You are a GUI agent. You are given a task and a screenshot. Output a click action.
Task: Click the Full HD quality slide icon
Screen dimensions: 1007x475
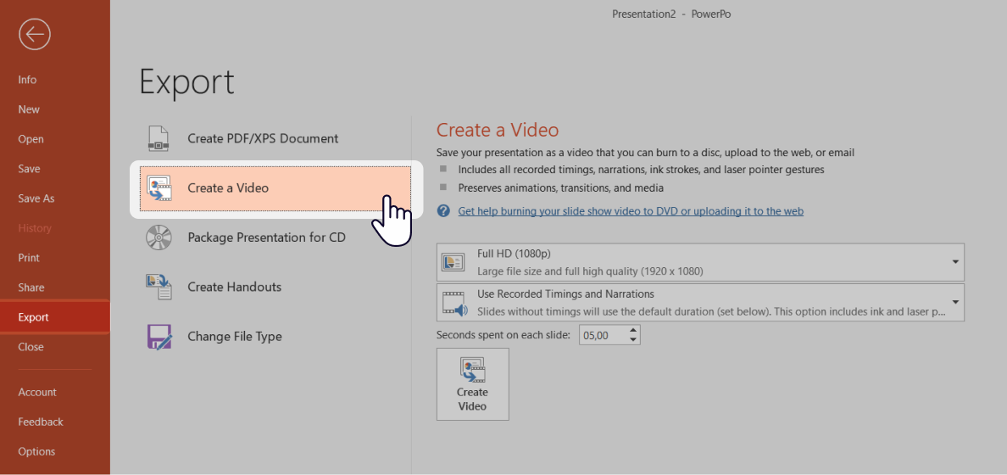453,261
